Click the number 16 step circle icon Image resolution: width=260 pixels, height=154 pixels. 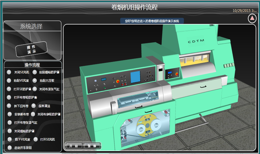[10, 148]
